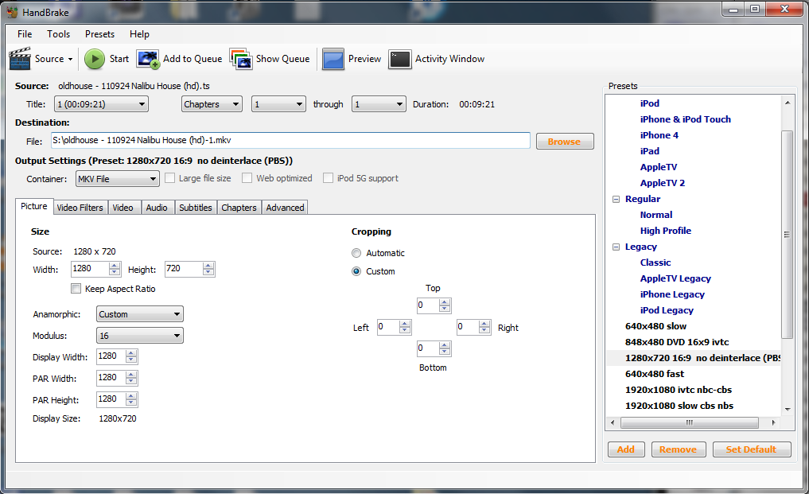This screenshot has width=809, height=494.
Task: Click the Bottom crop stepper
Action: (x=434, y=348)
